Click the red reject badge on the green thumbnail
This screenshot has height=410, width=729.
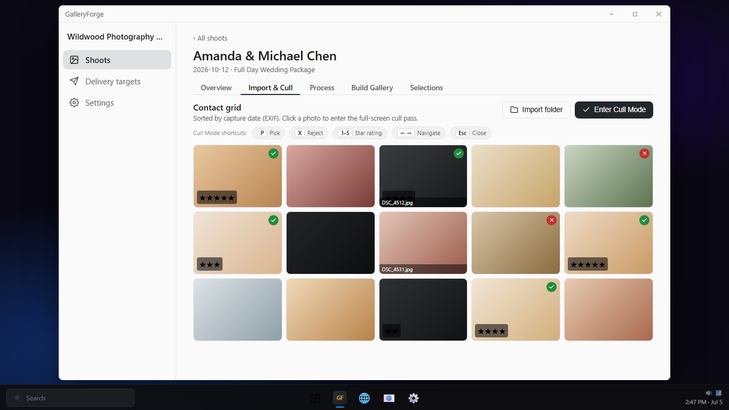click(644, 153)
